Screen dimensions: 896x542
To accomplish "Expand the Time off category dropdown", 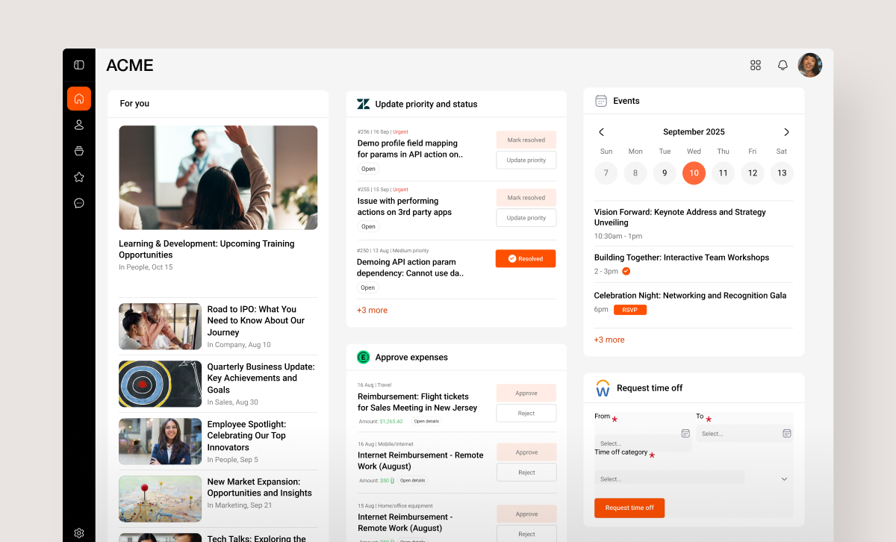I will click(784, 479).
